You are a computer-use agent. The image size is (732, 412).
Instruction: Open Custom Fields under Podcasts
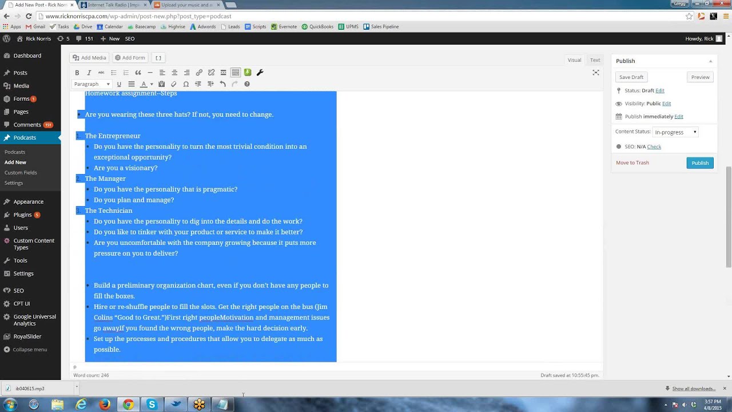21,172
